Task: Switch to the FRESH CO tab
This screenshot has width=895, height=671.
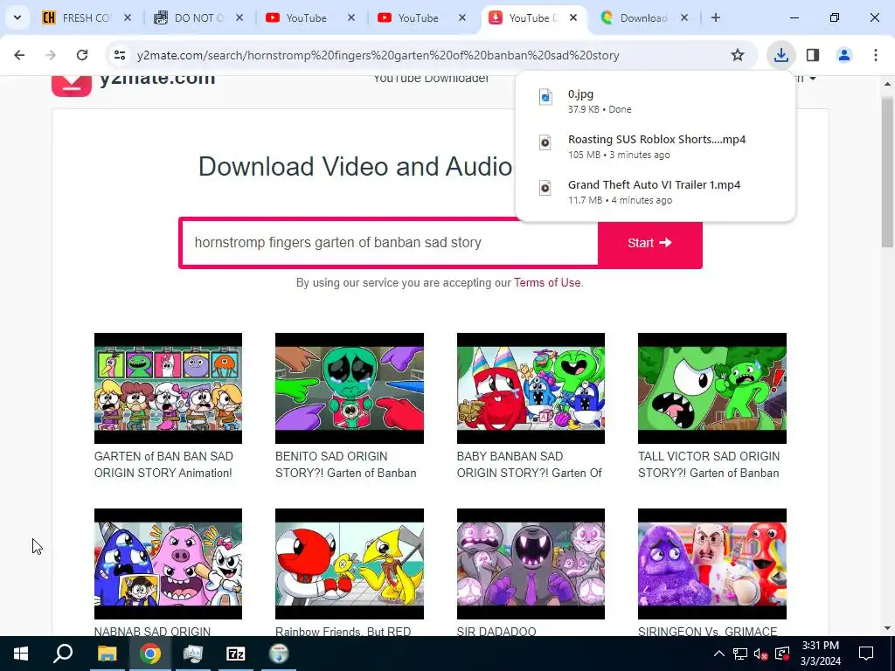Action: 86,17
